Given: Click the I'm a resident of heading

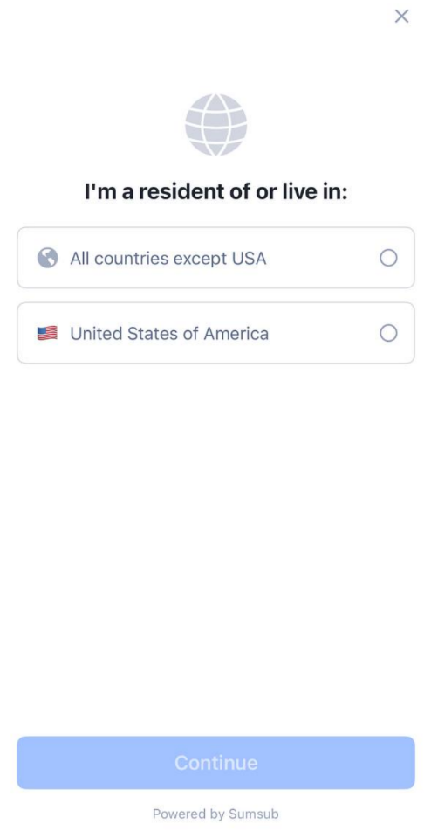Looking at the screenshot, I should tap(215, 192).
